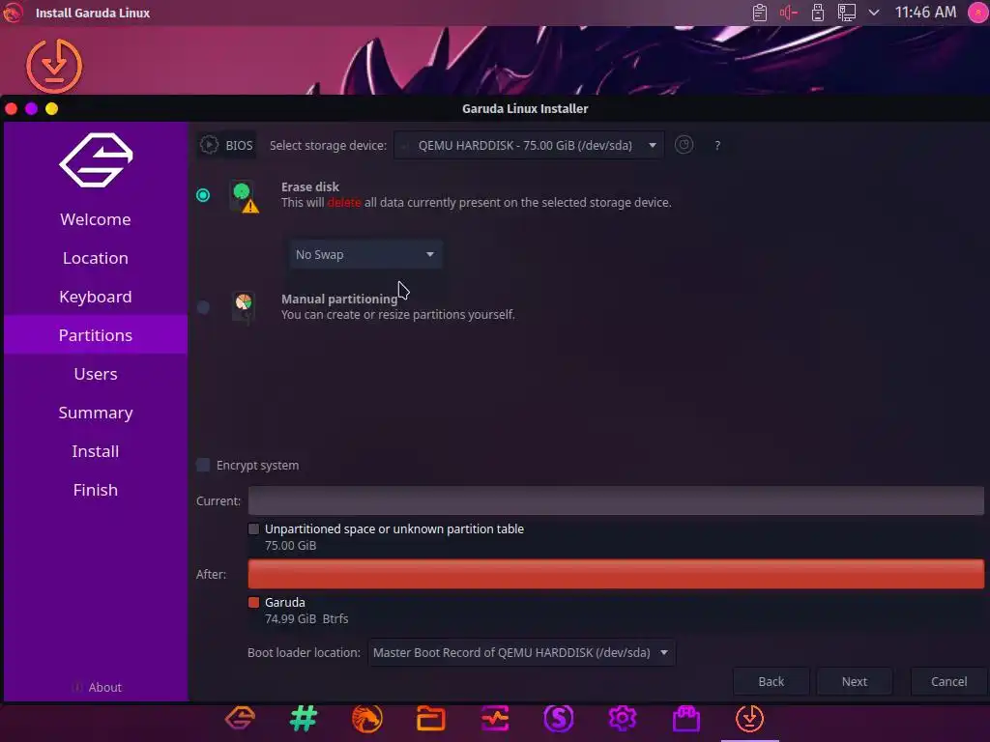Select the Partitions step
Image resolution: width=990 pixels, height=742 pixels.
click(96, 335)
